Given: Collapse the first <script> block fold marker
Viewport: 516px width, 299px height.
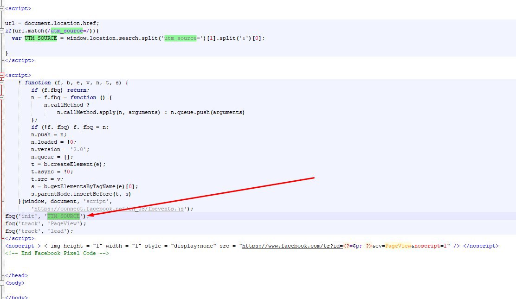Looking at the screenshot, I should (x=2, y=8).
